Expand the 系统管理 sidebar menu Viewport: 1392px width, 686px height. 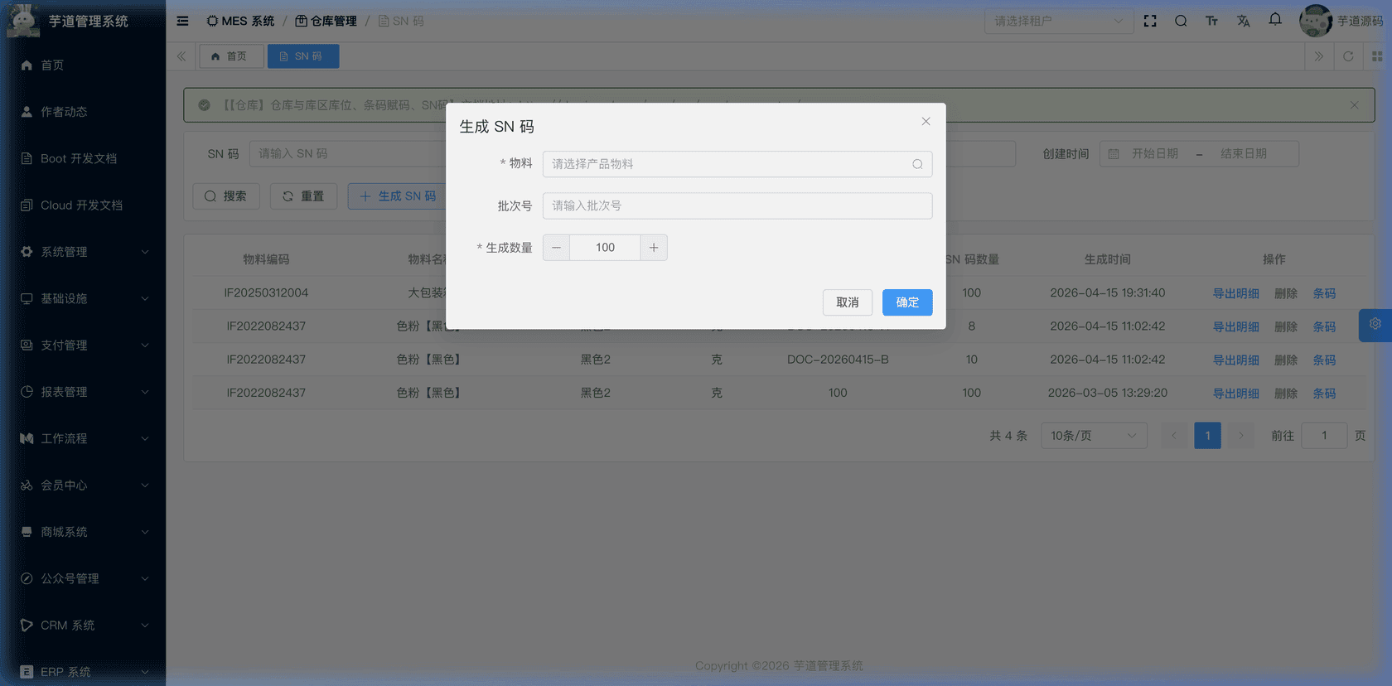(83, 252)
